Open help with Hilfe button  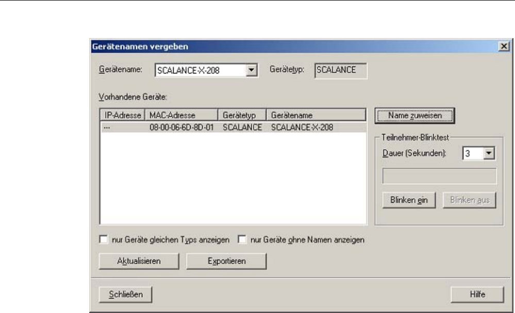click(x=477, y=294)
